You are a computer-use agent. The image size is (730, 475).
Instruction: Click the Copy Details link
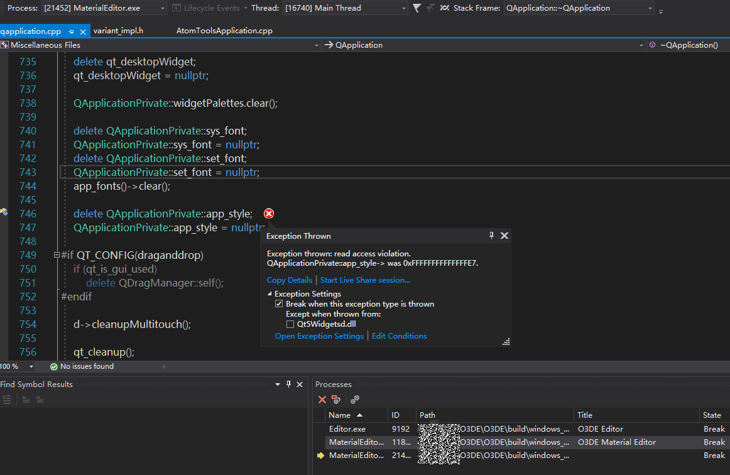tap(289, 280)
